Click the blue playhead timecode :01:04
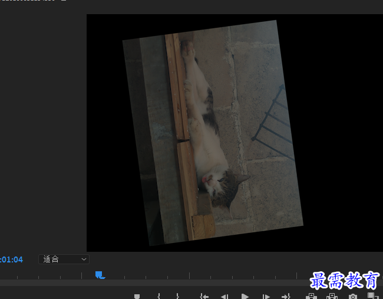The width and height of the screenshot is (383, 299). (x=11, y=259)
